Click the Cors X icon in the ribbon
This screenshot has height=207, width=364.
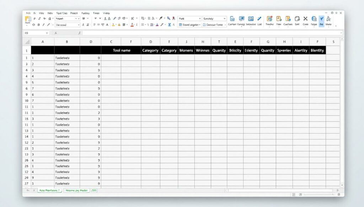tap(305, 19)
